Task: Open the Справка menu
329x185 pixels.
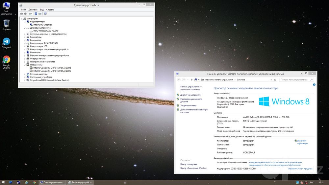Action: (x=50, y=10)
